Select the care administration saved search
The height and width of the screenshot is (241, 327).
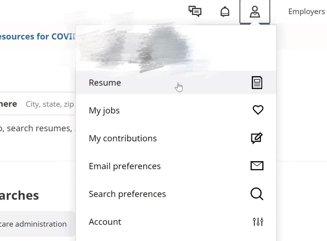coord(33,224)
